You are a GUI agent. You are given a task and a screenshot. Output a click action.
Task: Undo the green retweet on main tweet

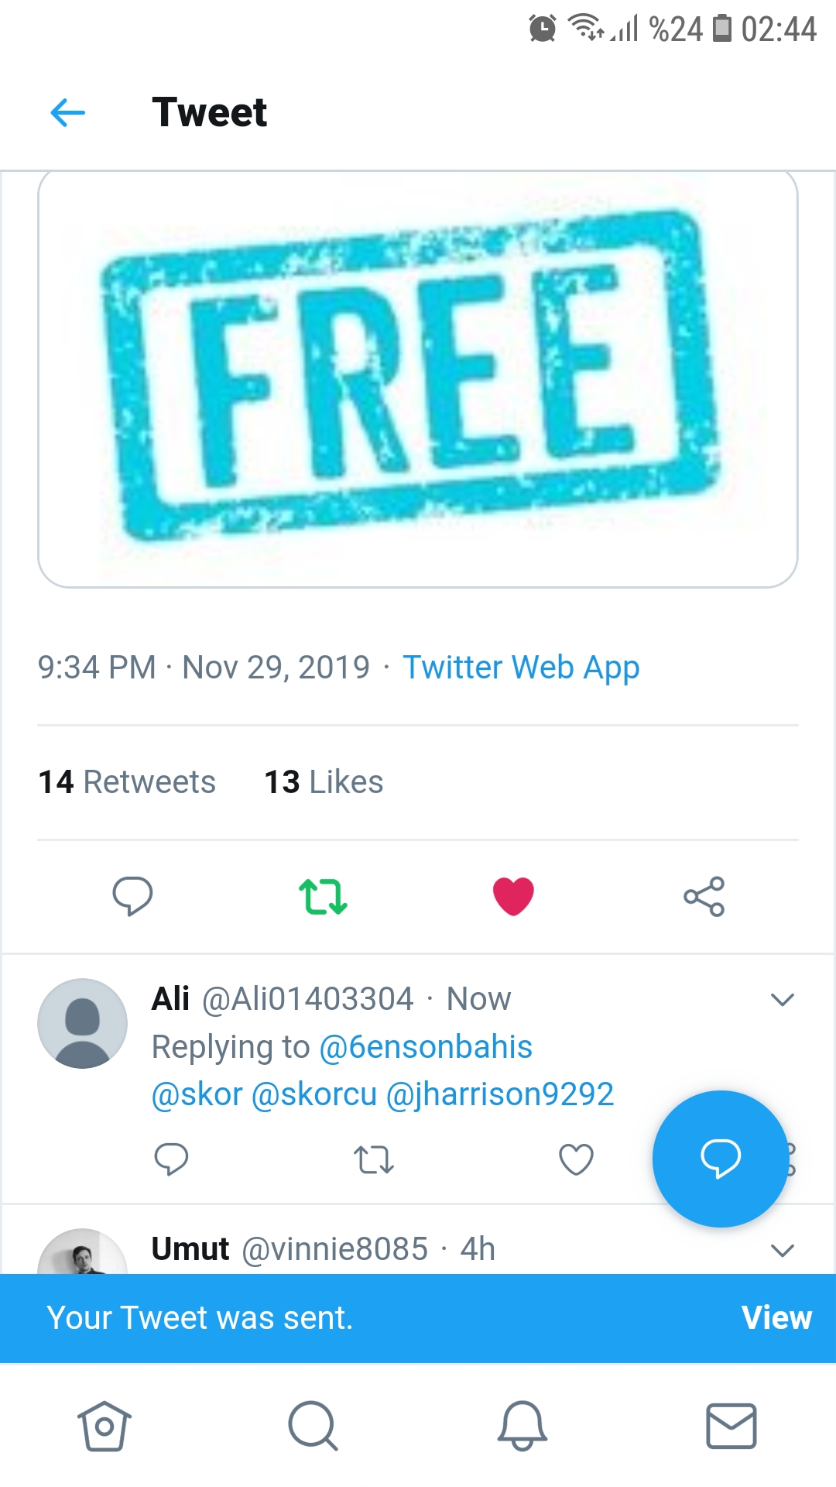(323, 896)
